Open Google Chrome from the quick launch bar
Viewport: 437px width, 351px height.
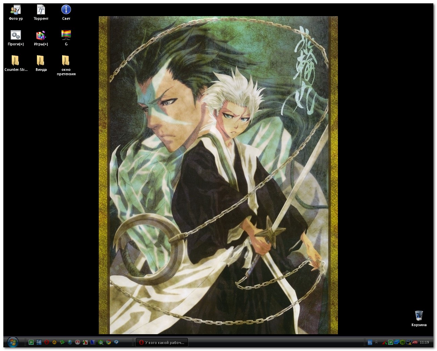[108, 342]
